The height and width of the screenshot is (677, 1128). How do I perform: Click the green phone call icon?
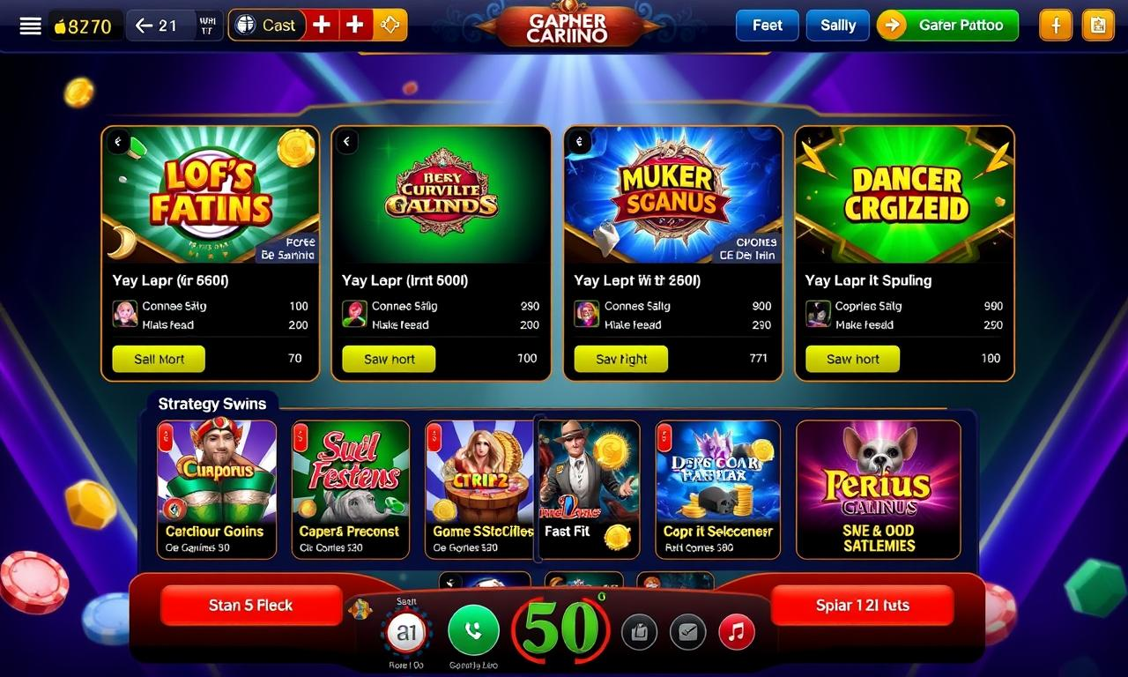click(473, 631)
